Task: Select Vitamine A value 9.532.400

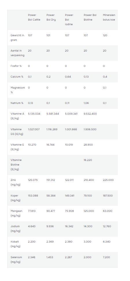Action: pos(90,114)
